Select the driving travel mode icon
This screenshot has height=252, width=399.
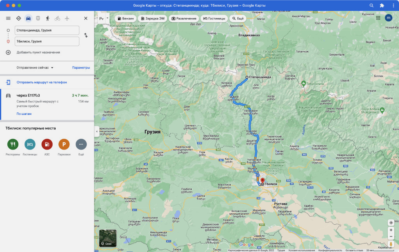pos(28,18)
